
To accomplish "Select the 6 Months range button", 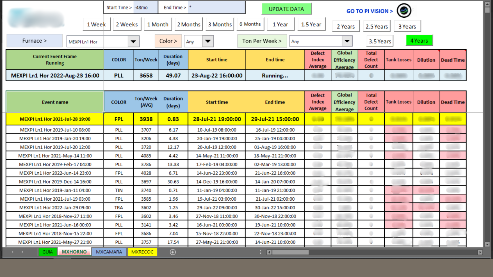I will coord(250,24).
